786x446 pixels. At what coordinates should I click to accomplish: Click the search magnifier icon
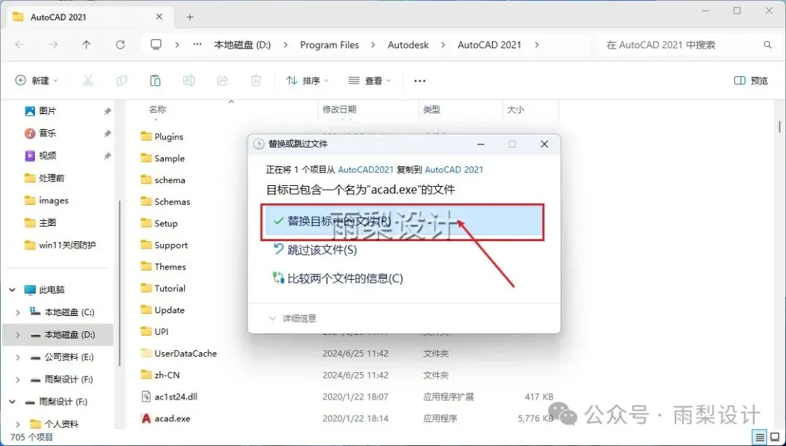tap(768, 44)
